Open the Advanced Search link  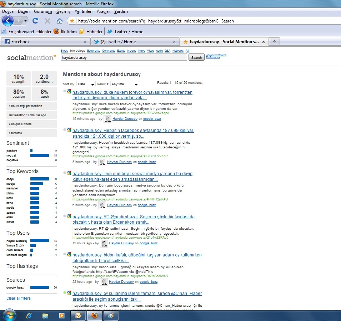(x=216, y=55)
